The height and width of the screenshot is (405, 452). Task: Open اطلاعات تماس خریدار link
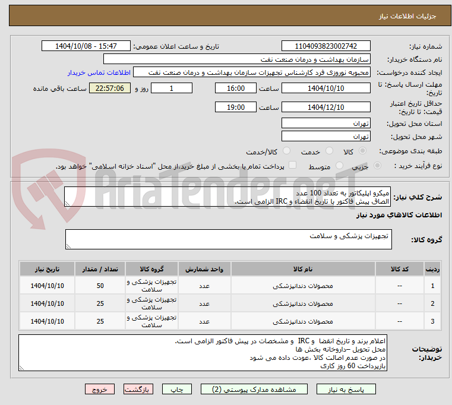pos(99,72)
